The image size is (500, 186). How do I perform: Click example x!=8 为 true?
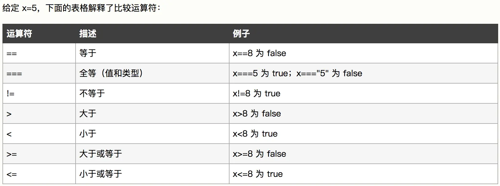[256, 93]
